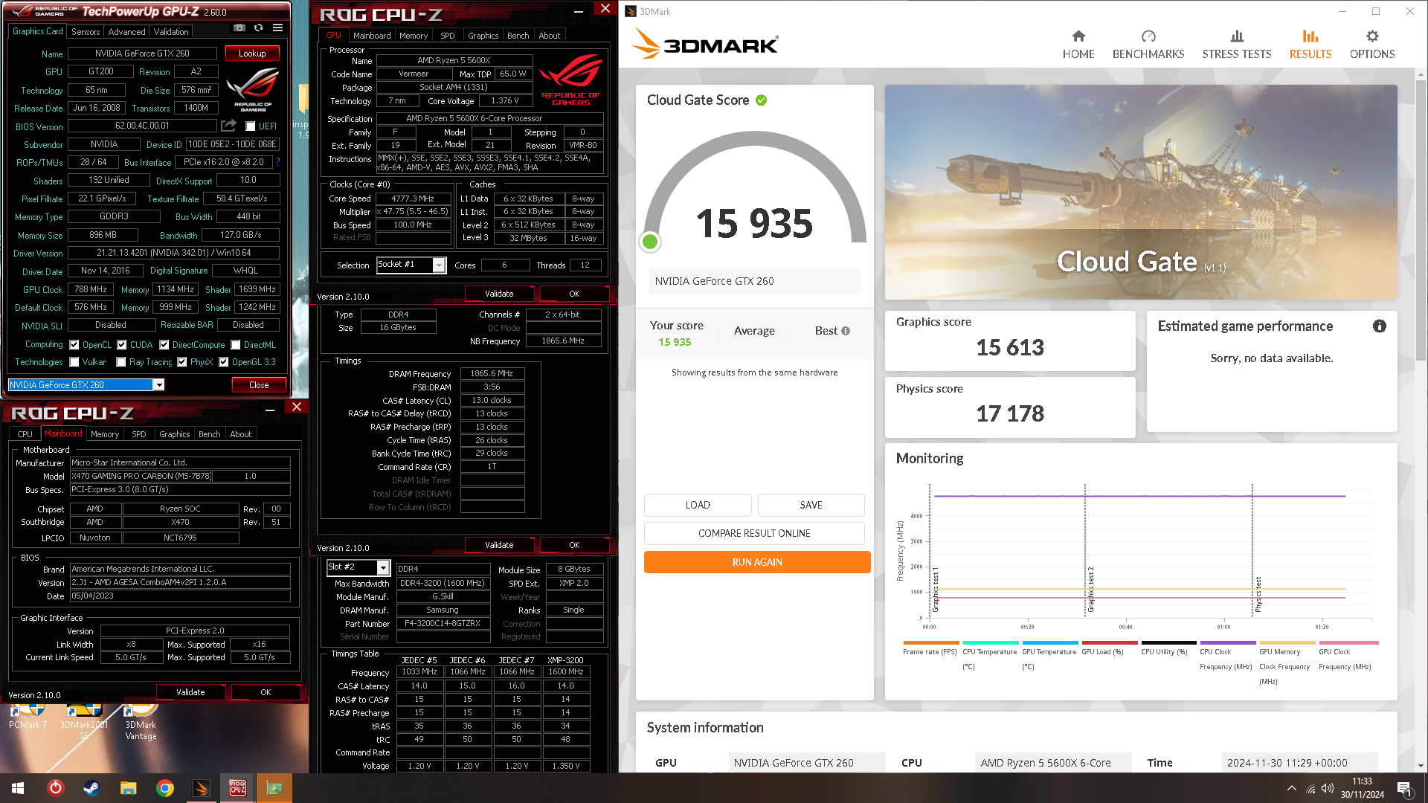Click the GPU-Z graphics card taskbar icon
Screen dimensions: 1428x803
(x=274, y=788)
